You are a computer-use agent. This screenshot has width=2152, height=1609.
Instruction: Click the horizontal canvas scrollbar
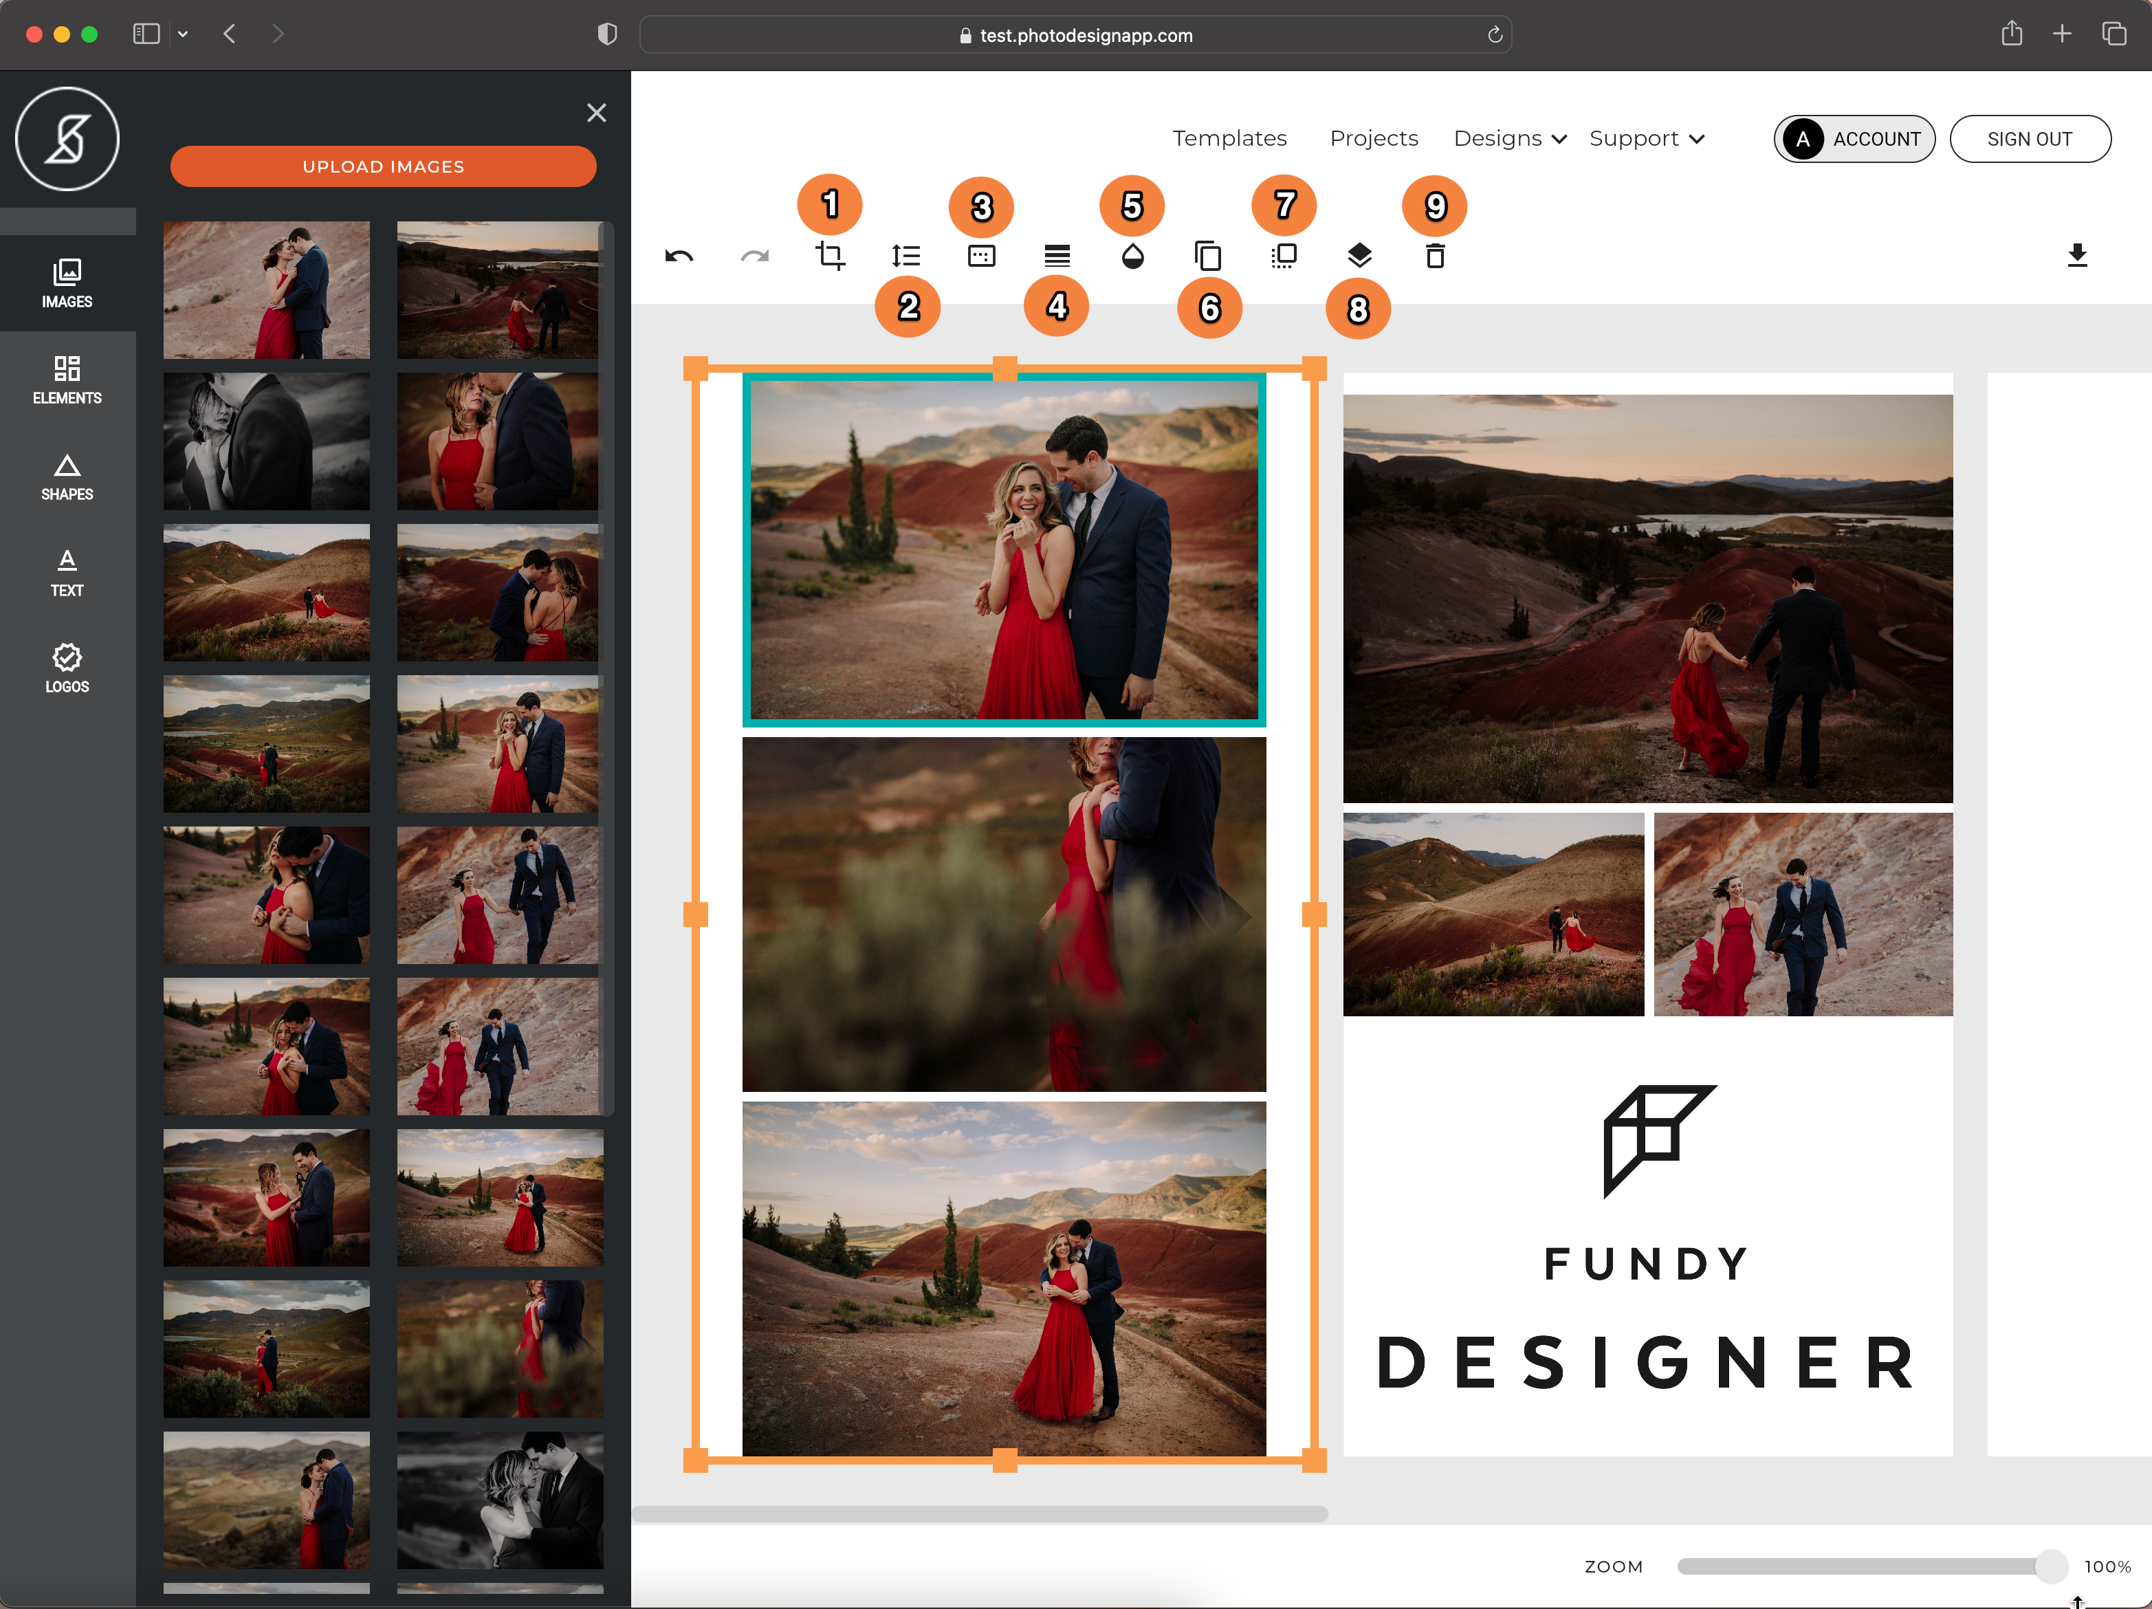point(980,1513)
